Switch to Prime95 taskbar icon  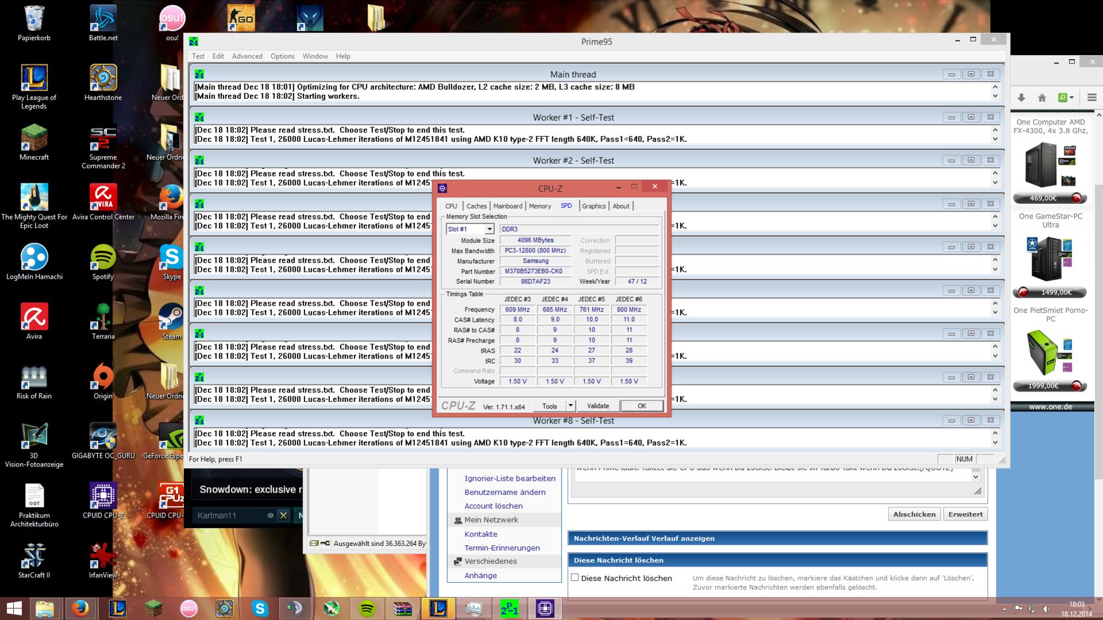pos(509,608)
